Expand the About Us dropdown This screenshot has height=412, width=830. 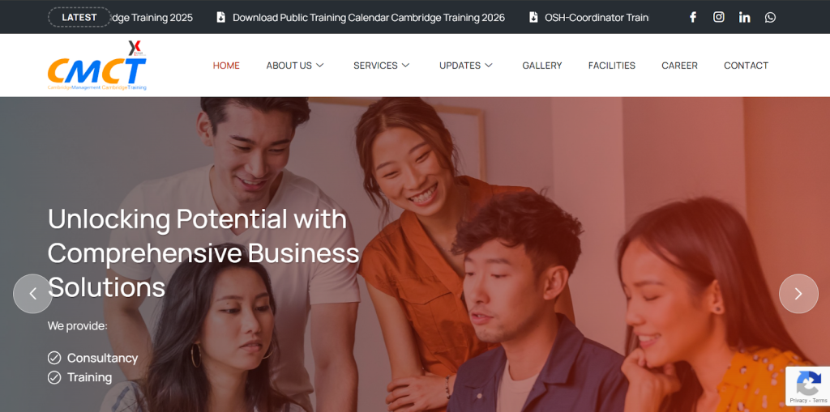[295, 66]
